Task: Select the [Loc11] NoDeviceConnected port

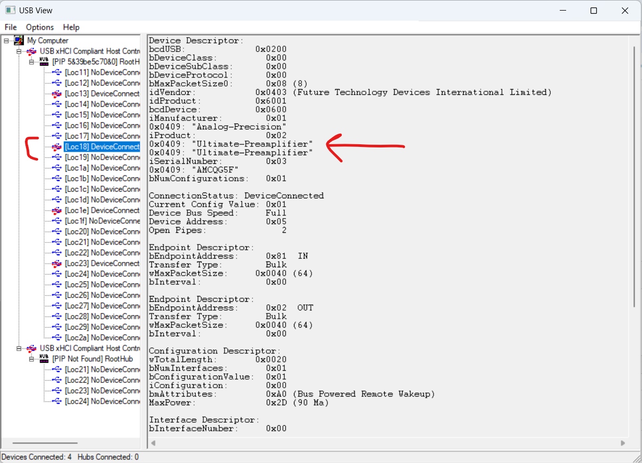Action: [102, 73]
